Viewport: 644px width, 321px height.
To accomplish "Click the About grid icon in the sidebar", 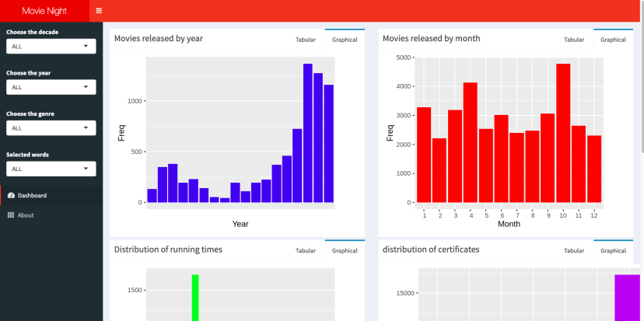I will [11, 215].
